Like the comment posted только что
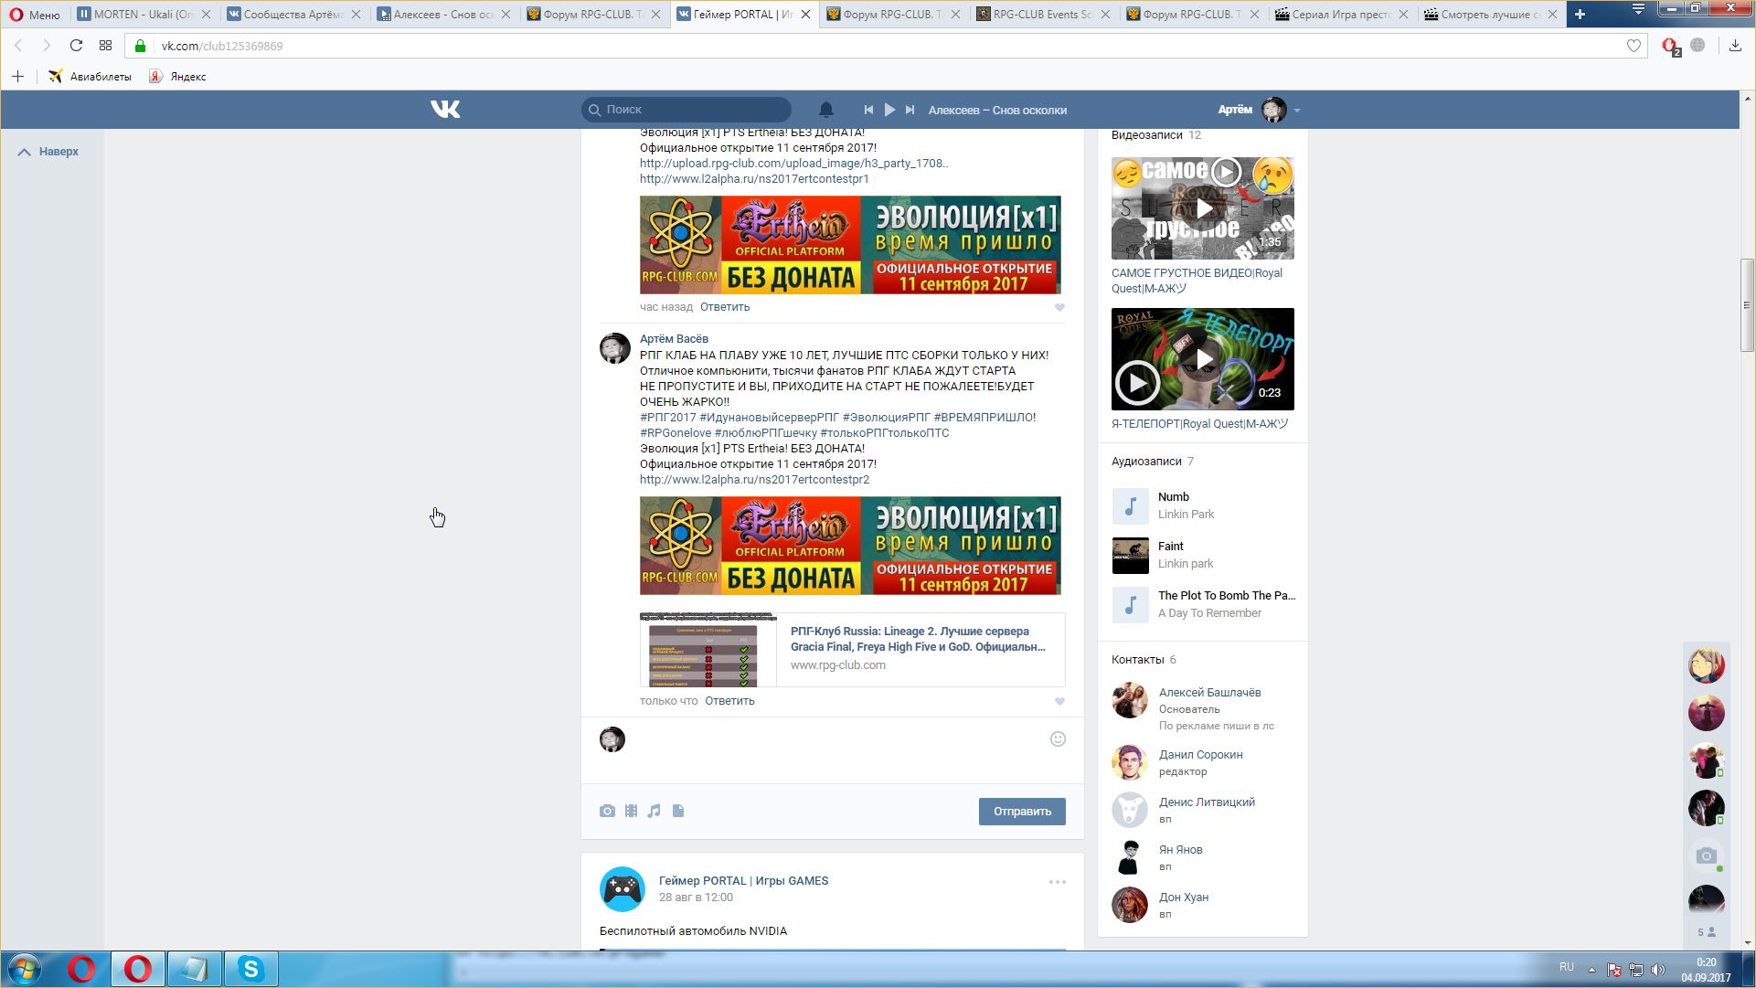Viewport: 1756px width, 988px height. point(1059,702)
